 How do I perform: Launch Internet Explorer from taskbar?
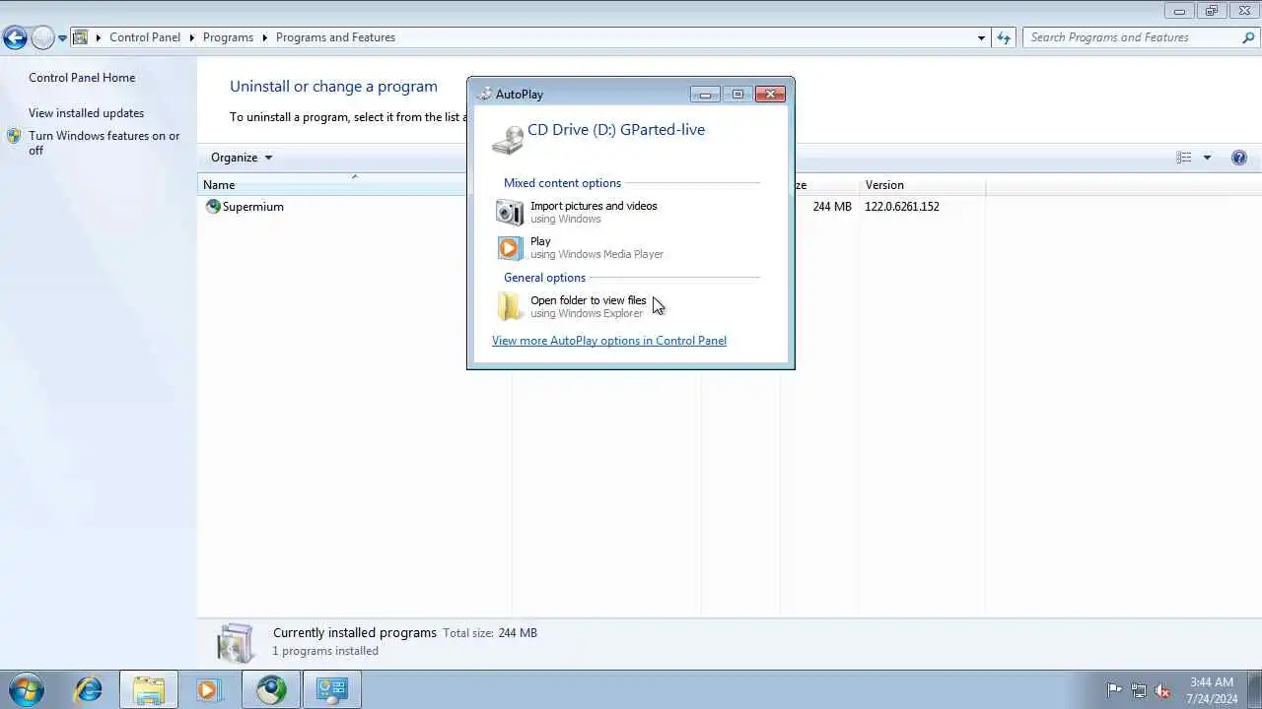pos(88,689)
